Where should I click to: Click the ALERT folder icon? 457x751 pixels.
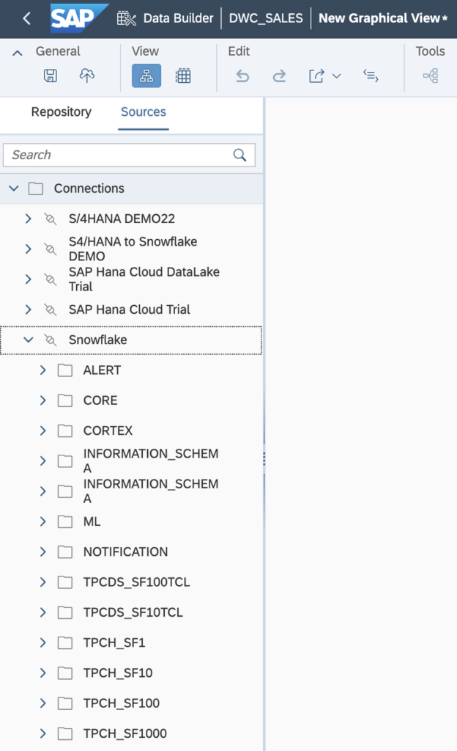65,370
